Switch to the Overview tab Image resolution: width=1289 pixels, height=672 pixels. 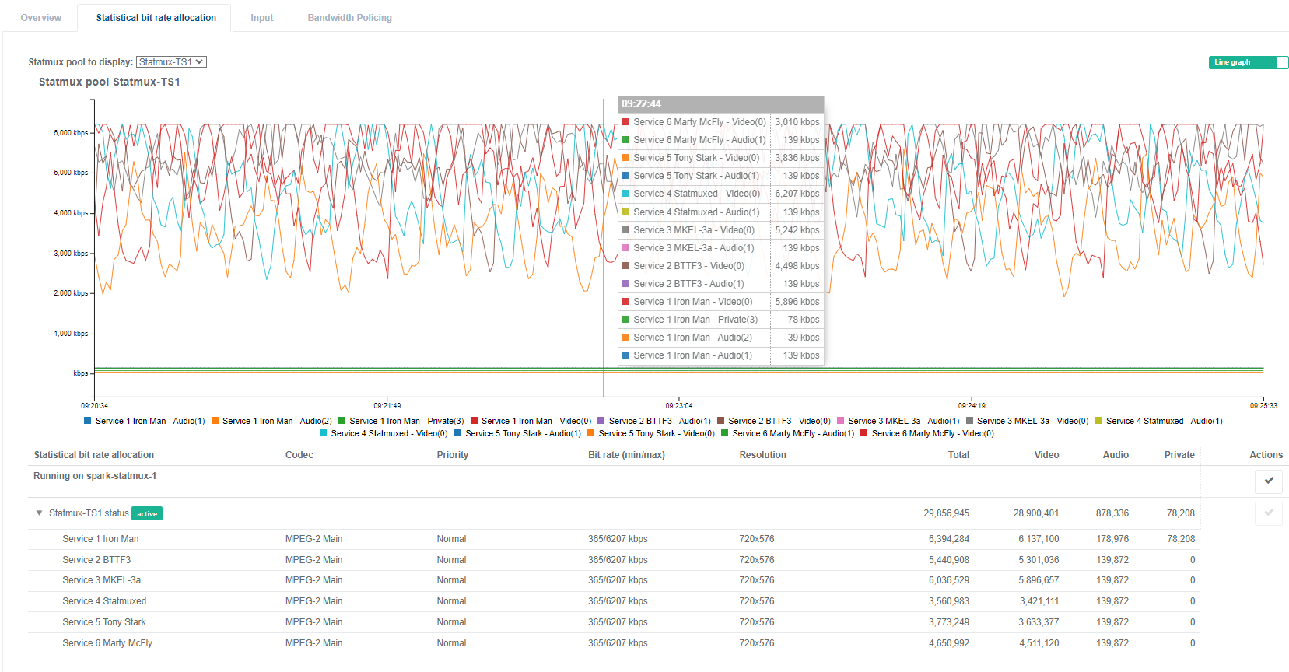coord(40,17)
